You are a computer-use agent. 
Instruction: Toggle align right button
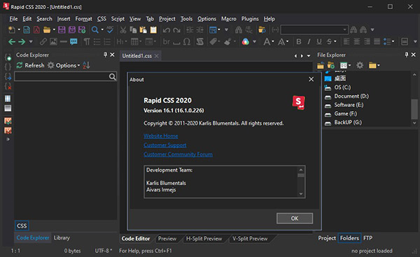[x=367, y=42]
